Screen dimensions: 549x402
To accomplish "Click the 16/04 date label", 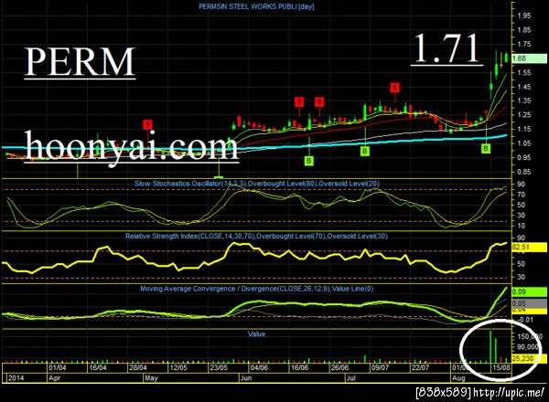I will [x=98, y=368].
